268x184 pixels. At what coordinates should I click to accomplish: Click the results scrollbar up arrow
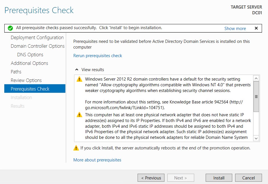[x=256, y=78]
